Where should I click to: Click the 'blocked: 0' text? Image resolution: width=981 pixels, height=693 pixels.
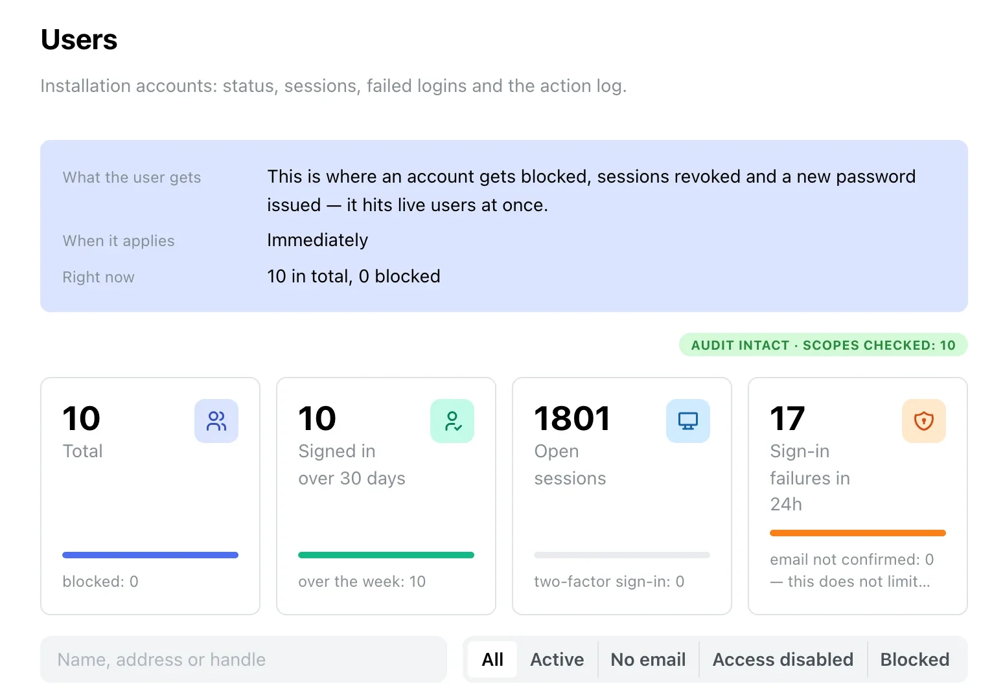pos(100,582)
